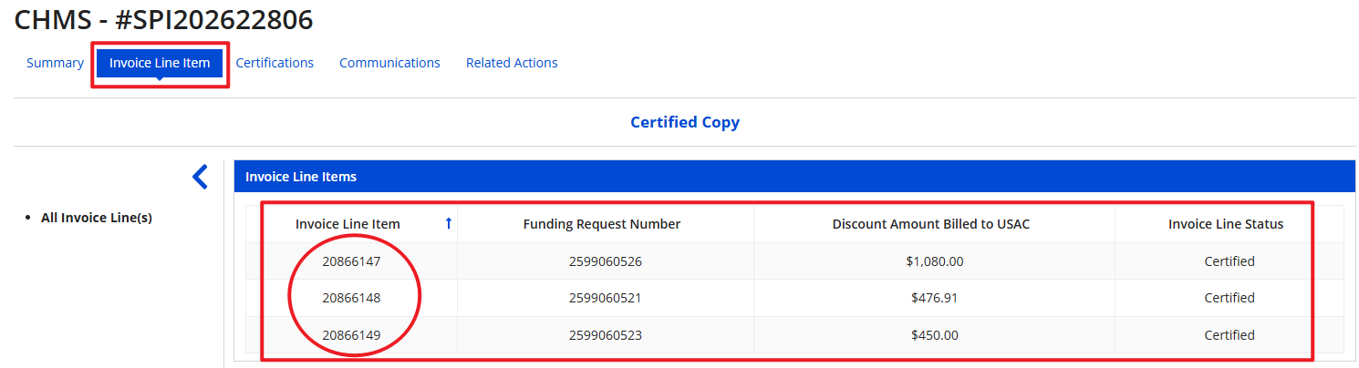The height and width of the screenshot is (368, 1359).
Task: Switch to the Certifications tab
Action: coord(275,63)
